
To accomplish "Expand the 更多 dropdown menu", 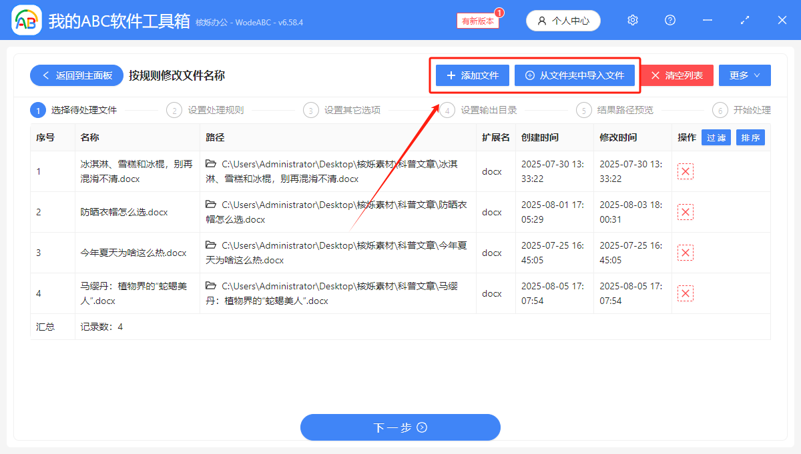I will [x=744, y=75].
